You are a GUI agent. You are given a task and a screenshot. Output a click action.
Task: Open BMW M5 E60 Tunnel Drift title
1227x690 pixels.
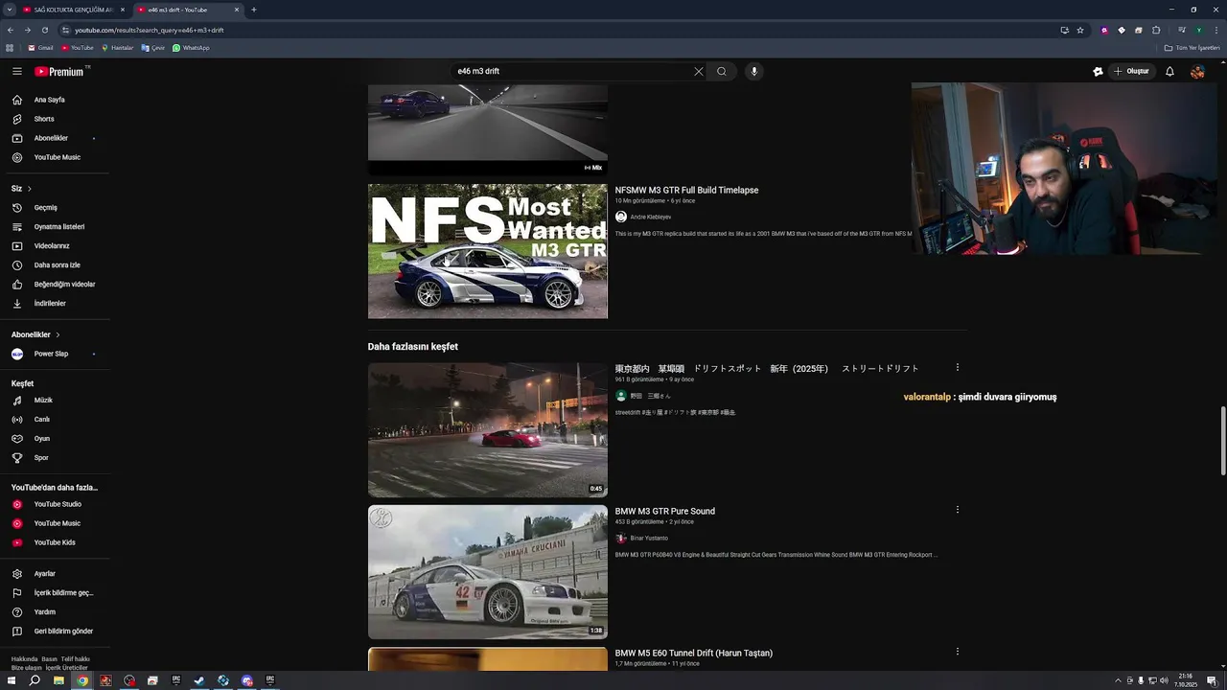click(x=694, y=653)
